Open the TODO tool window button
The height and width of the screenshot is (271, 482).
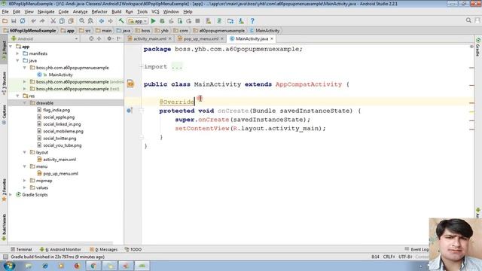click(133, 249)
